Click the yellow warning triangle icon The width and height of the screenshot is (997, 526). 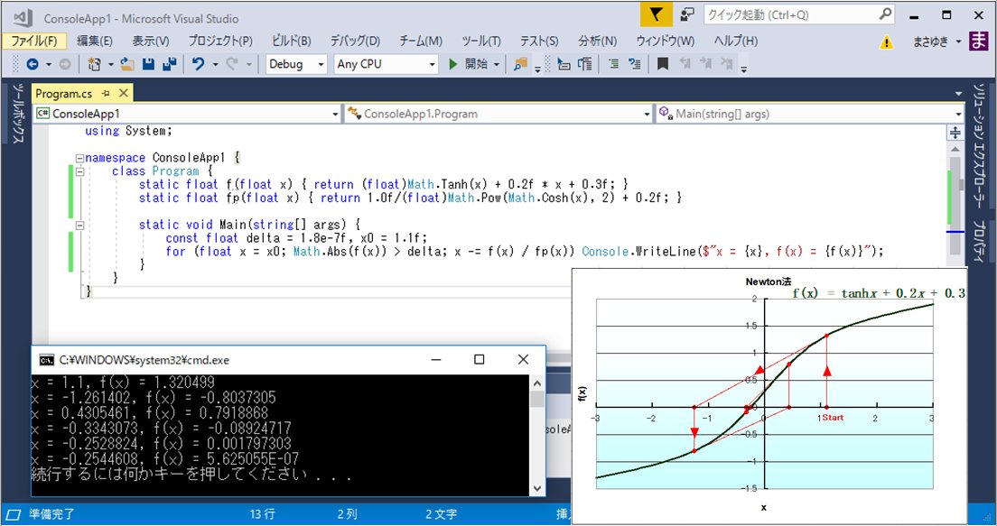coord(886,42)
